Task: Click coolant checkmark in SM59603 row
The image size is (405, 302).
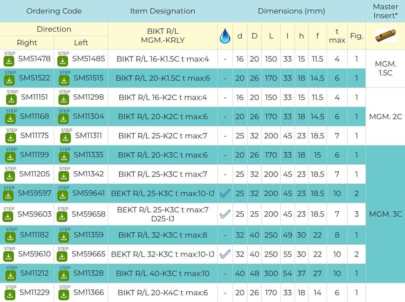Action: (225, 214)
